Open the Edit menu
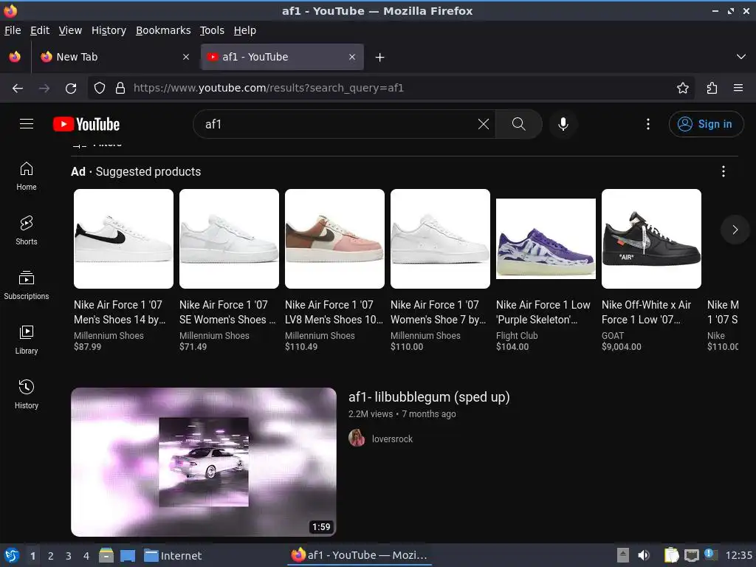This screenshot has width=756, height=567. pyautogui.click(x=40, y=30)
